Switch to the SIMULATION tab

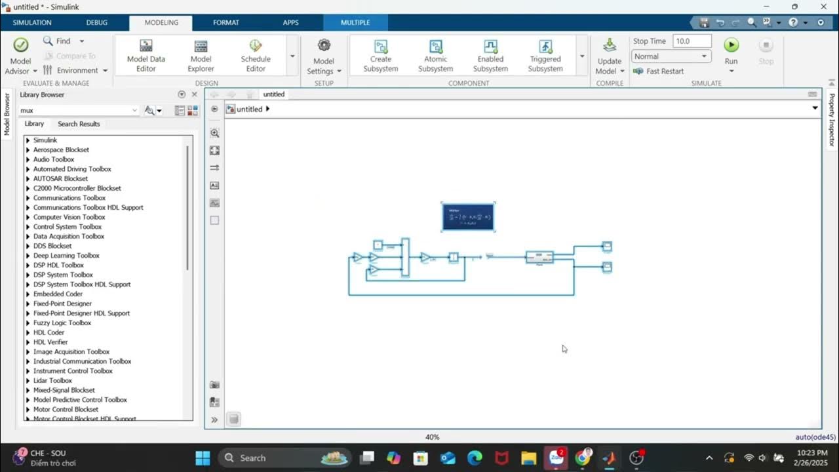pos(32,22)
